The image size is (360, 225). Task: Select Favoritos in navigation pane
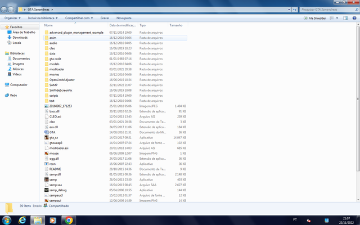pos(13,27)
